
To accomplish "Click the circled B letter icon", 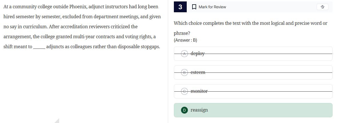I will click(185, 72).
